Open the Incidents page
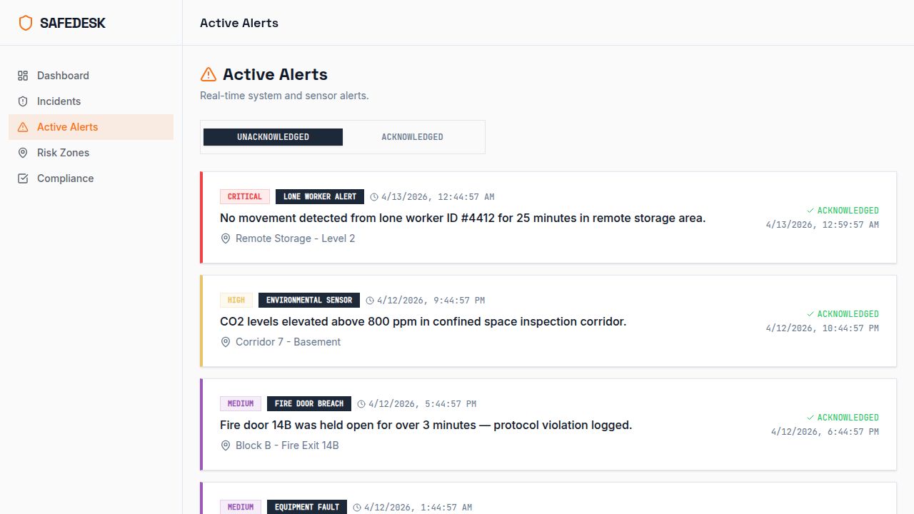 click(59, 101)
